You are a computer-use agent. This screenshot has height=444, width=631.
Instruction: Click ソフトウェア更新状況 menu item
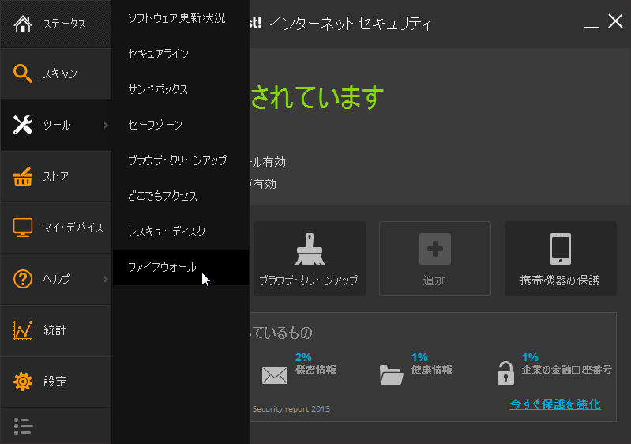(x=176, y=17)
